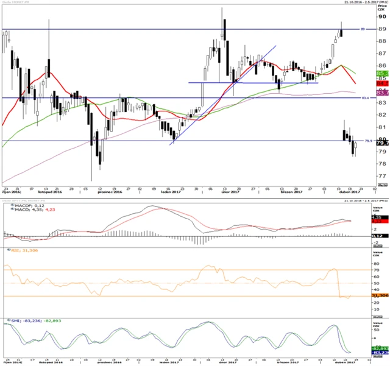Click the green -82,893 SMI value tag
The height and width of the screenshot is (366, 390).
tap(380, 348)
